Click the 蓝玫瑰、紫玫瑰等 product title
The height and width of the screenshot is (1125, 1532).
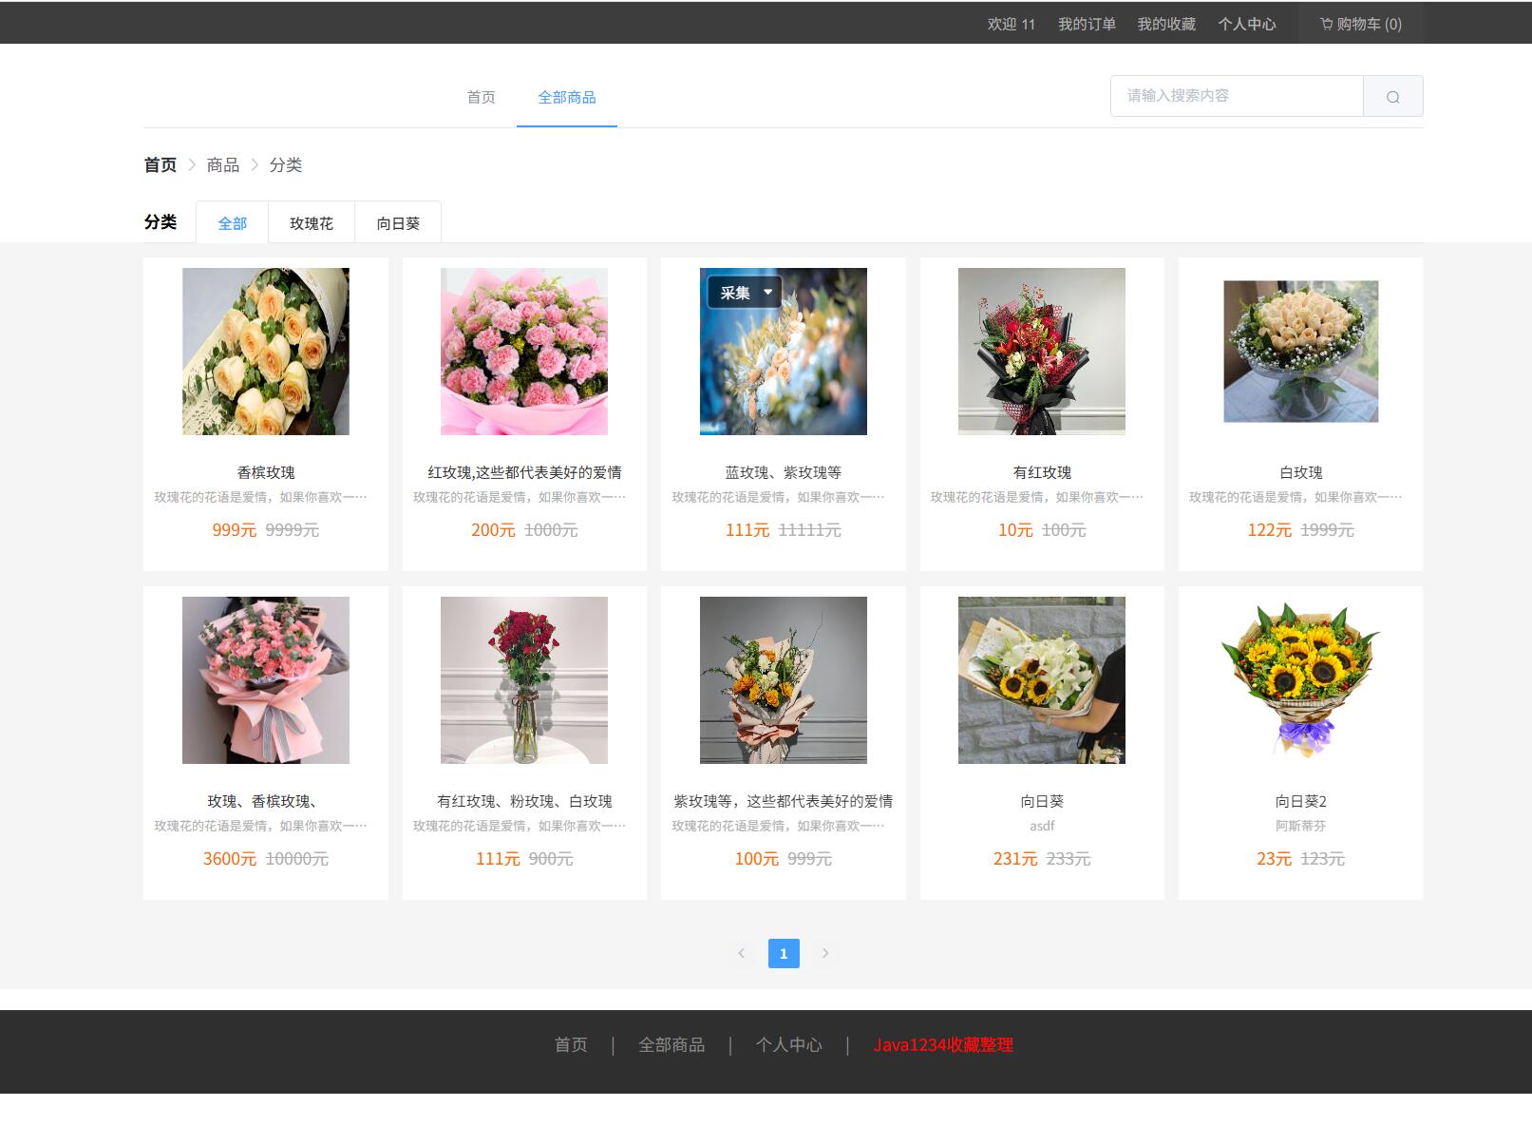(784, 472)
